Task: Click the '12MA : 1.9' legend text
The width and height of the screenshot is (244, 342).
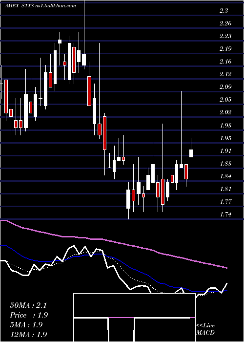Action: coord(28,334)
